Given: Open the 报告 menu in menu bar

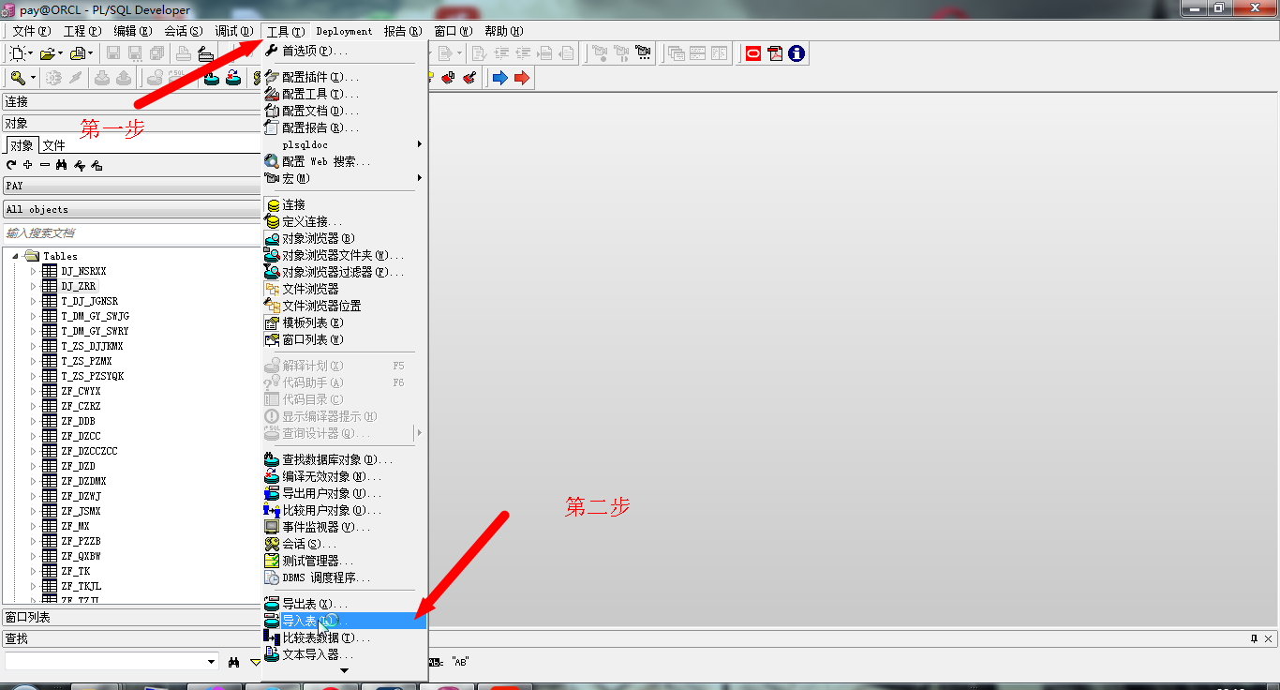Looking at the screenshot, I should [x=402, y=31].
